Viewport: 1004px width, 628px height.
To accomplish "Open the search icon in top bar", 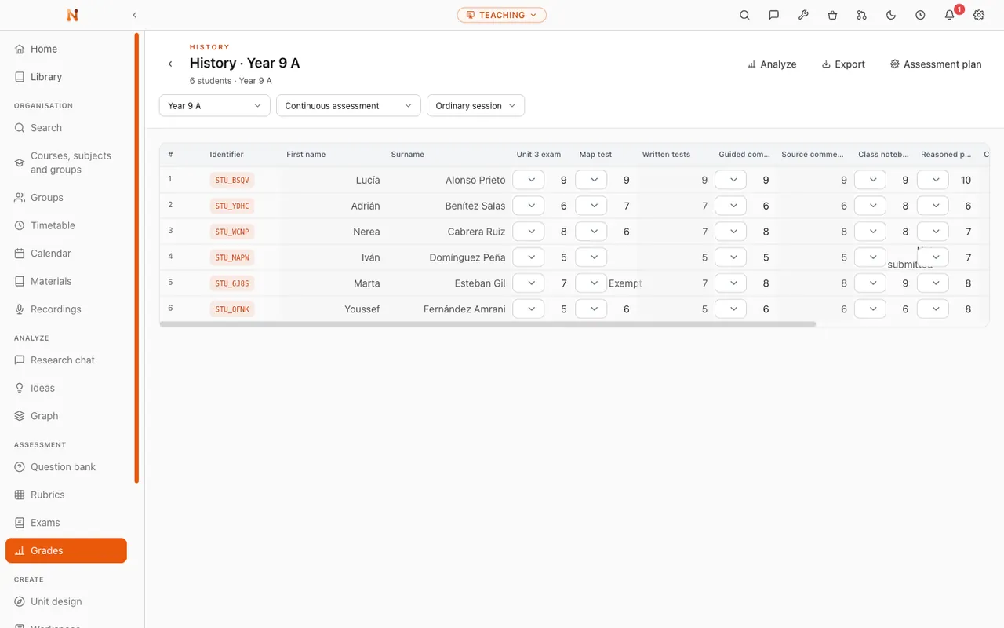I will click(744, 15).
